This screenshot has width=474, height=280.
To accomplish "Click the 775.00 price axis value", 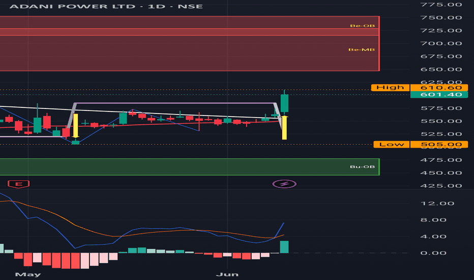I will tap(441, 5).
